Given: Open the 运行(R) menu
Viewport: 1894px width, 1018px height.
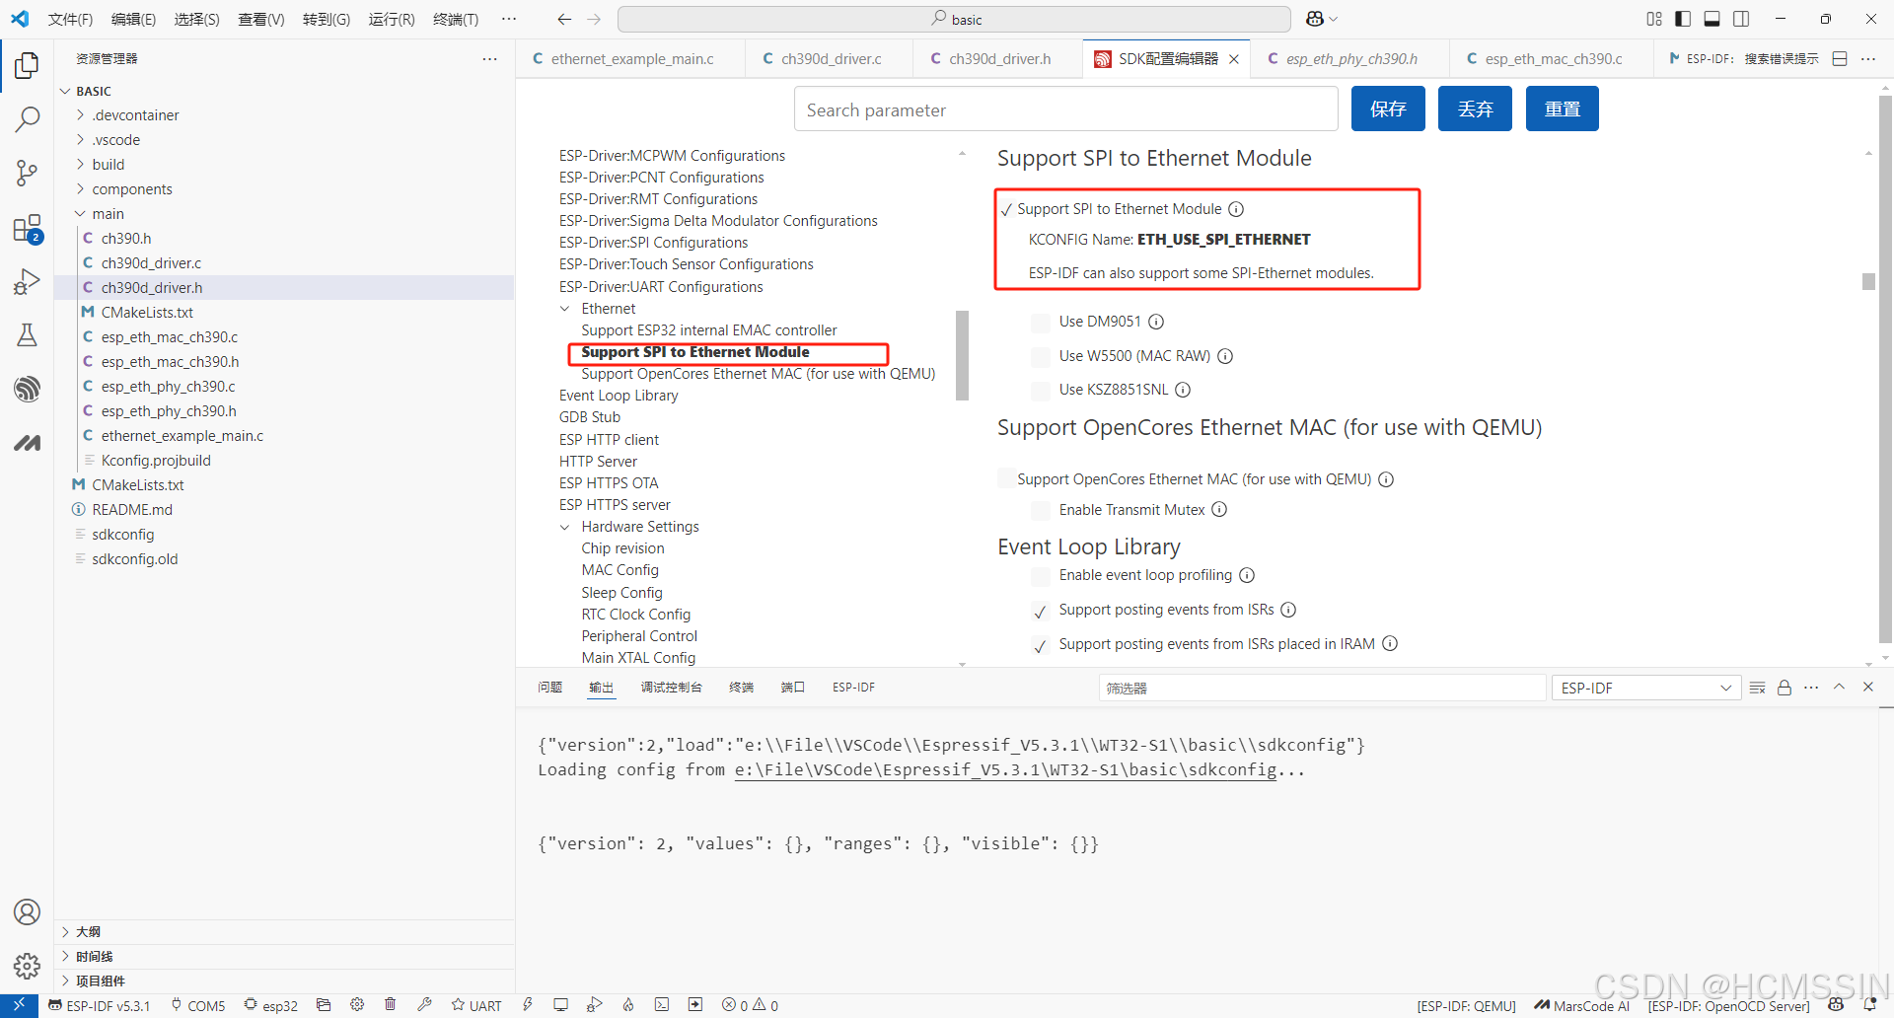Looking at the screenshot, I should point(392,19).
